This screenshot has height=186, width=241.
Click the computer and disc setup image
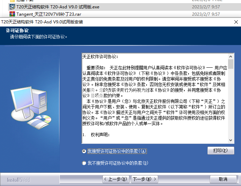point(31,108)
